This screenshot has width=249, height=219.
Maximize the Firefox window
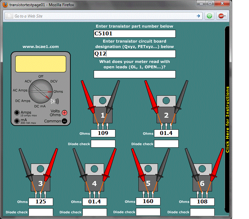[210, 4]
